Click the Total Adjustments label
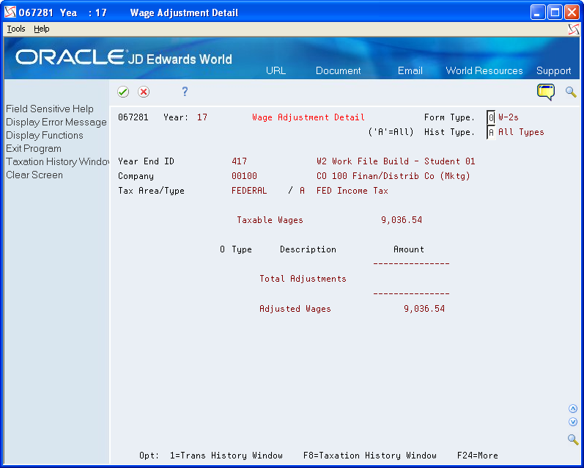This screenshot has width=584, height=468. pyautogui.click(x=303, y=279)
